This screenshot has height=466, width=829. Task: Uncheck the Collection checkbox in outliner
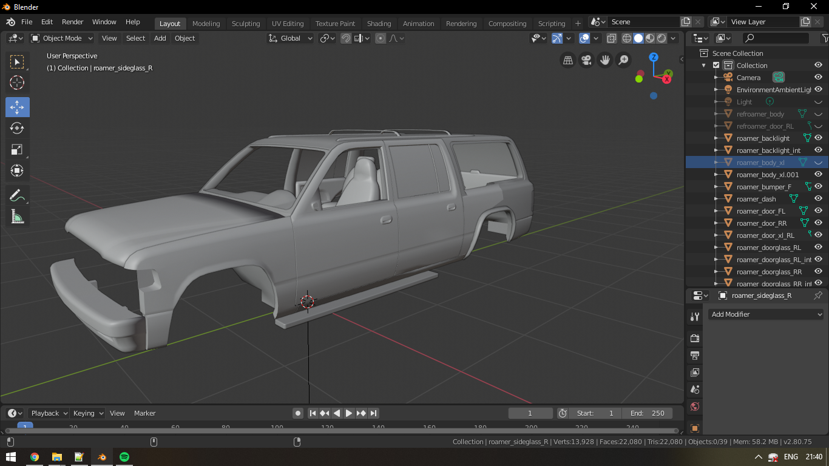point(716,66)
